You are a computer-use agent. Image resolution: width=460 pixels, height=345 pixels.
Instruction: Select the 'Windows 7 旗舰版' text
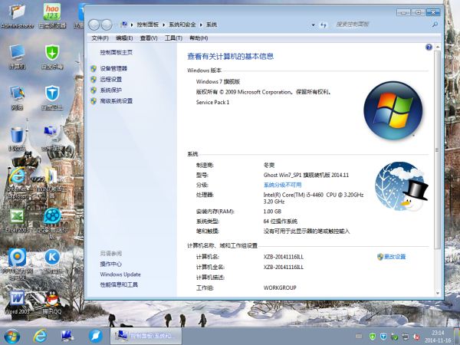[x=218, y=81]
